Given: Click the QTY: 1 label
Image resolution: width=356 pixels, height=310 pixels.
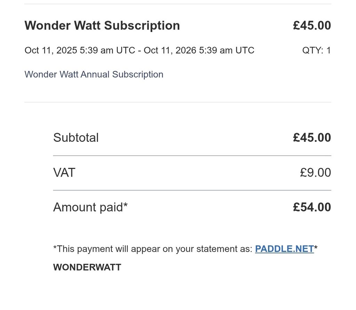Looking at the screenshot, I should 316,50.
